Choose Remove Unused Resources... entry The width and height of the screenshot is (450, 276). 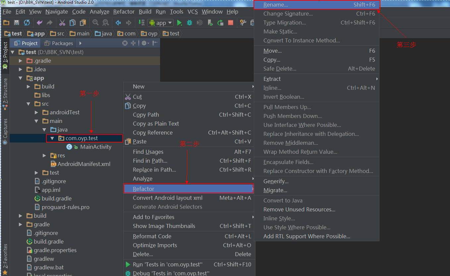pos(316,209)
